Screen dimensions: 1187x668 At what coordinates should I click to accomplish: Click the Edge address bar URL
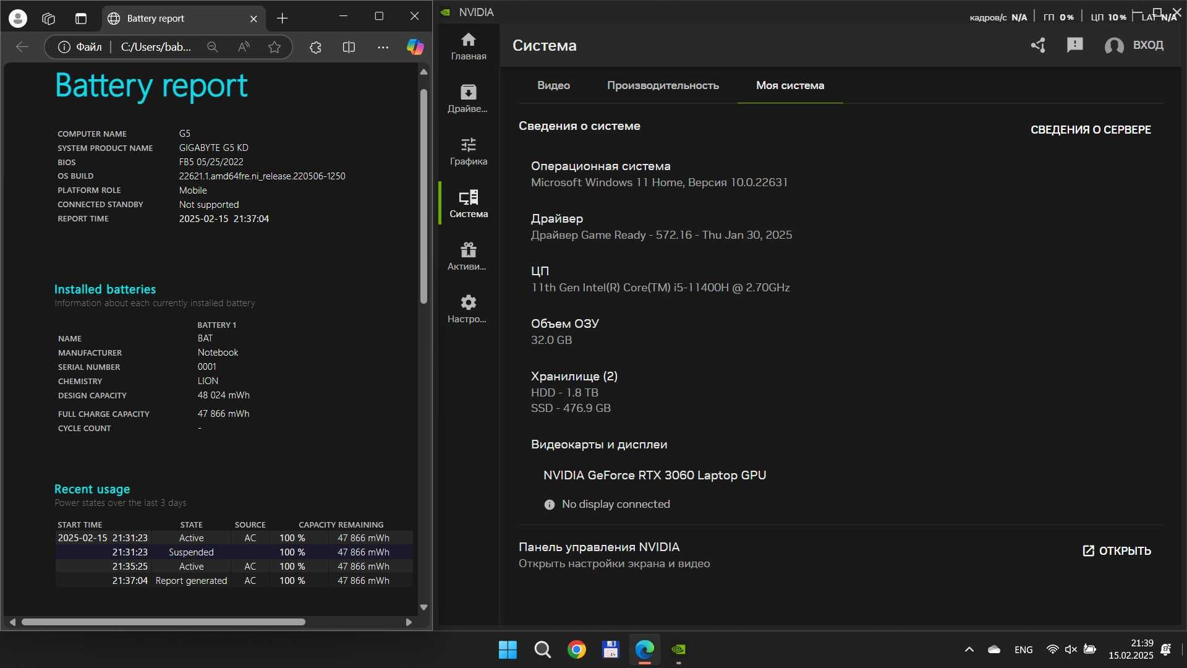(156, 47)
